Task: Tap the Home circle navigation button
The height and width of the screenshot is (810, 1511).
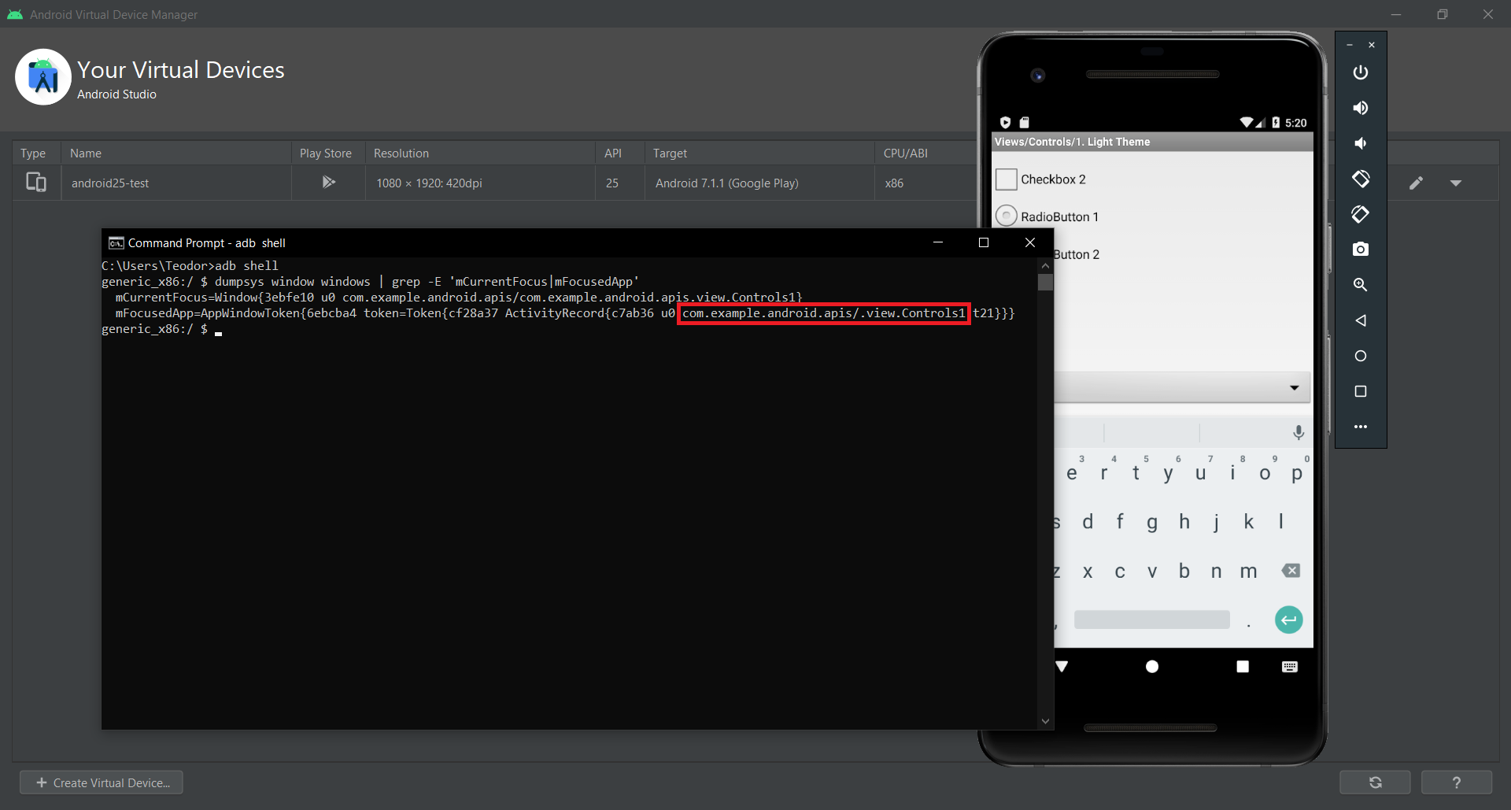Action: coord(1361,356)
